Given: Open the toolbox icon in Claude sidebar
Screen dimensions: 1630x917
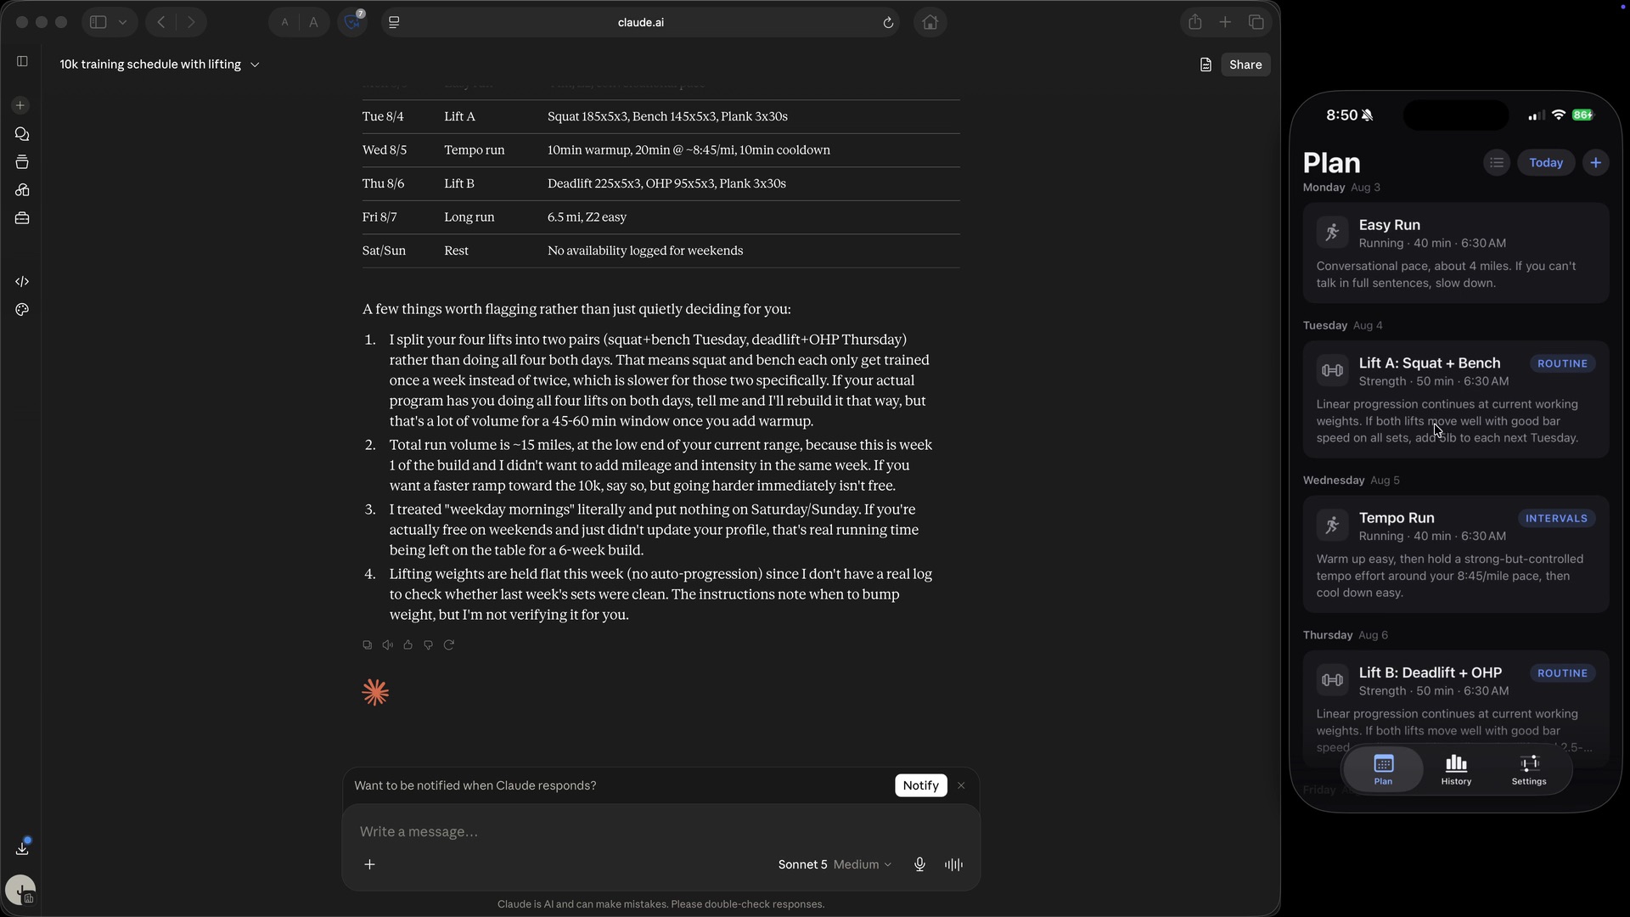Looking at the screenshot, I should click(x=22, y=218).
